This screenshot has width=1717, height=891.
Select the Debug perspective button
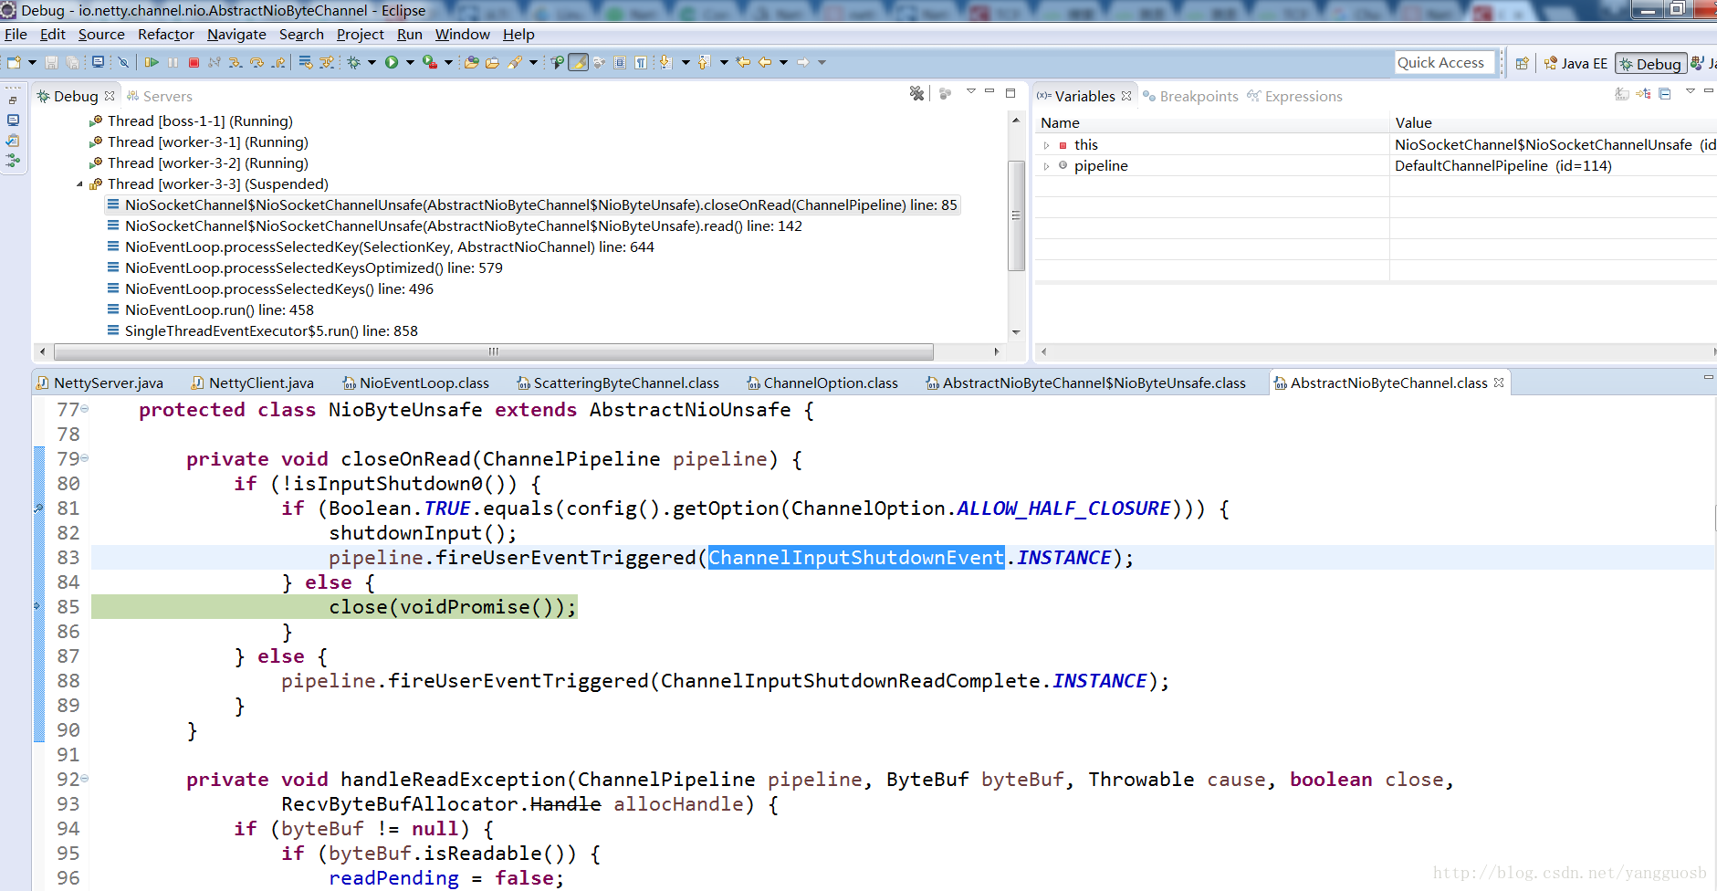click(1649, 63)
